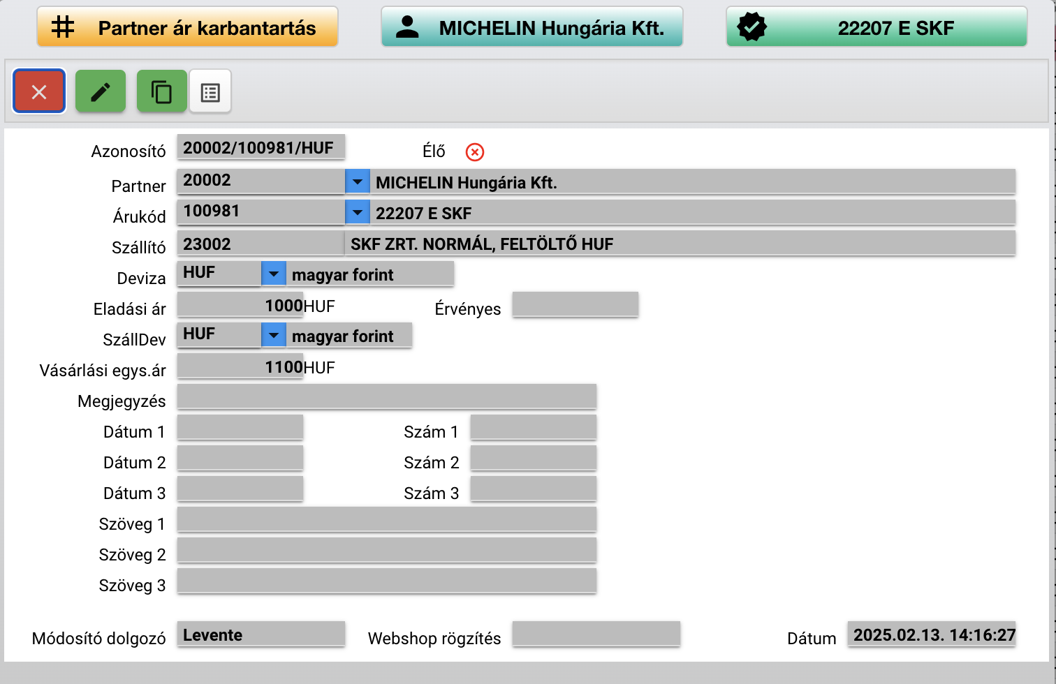The image size is (1056, 684).
Task: Click the Szöveg 1 field
Action: (387, 519)
